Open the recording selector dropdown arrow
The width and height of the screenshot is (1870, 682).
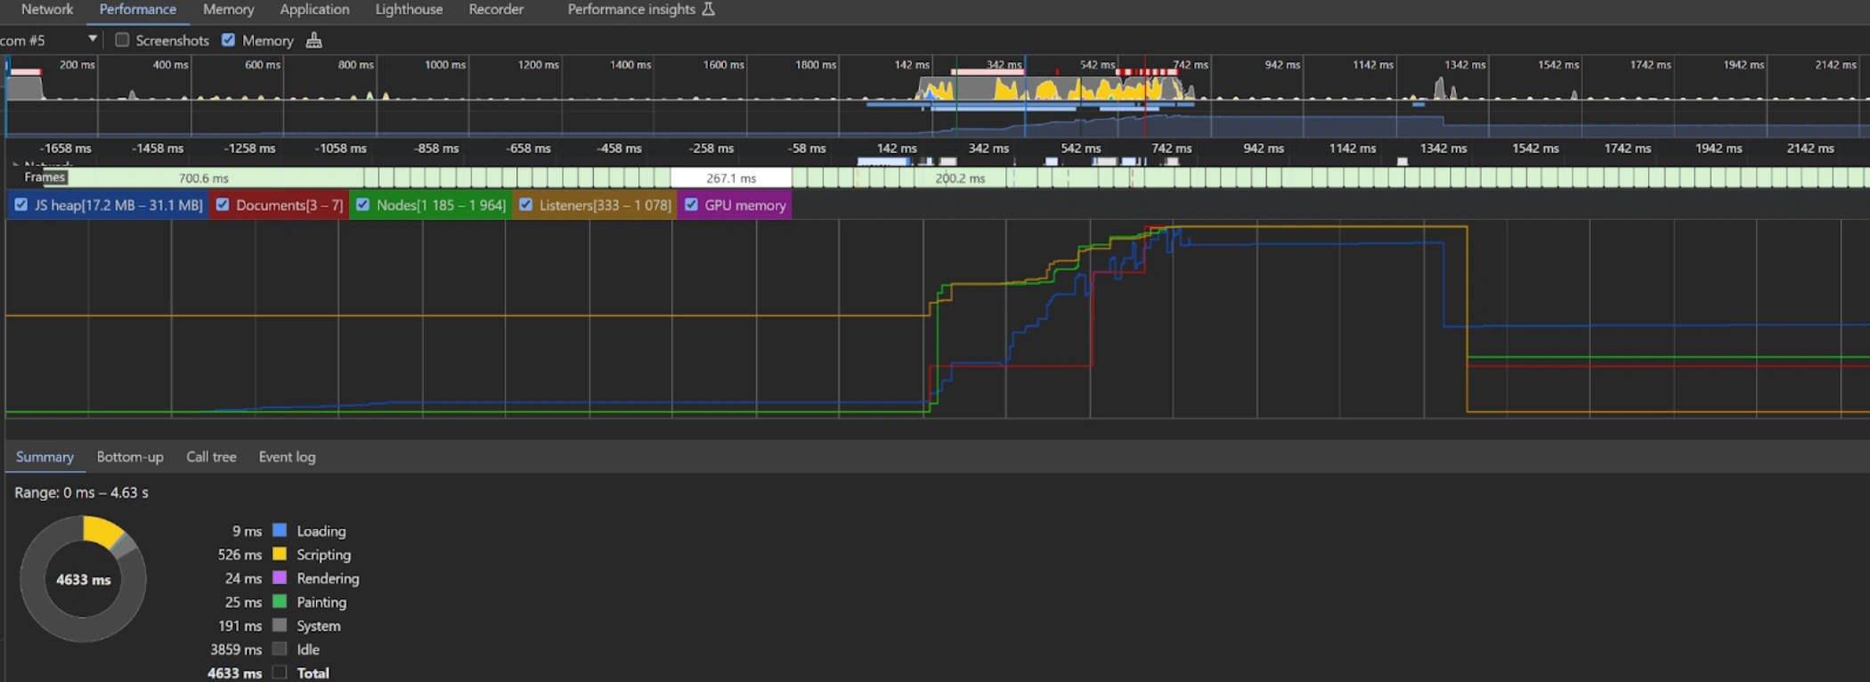click(x=92, y=39)
